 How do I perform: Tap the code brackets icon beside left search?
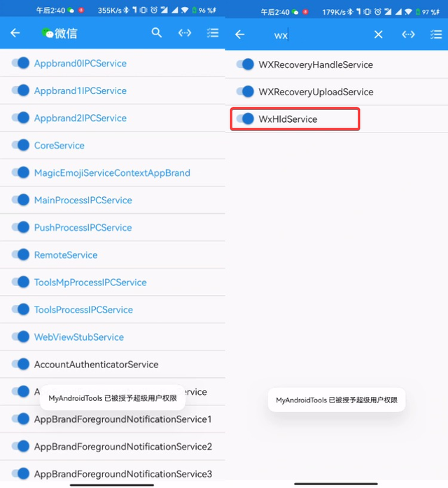185,33
